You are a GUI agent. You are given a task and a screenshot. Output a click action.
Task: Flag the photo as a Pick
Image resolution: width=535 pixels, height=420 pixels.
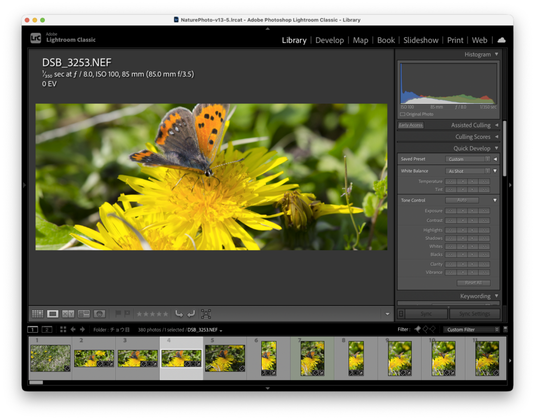(118, 314)
